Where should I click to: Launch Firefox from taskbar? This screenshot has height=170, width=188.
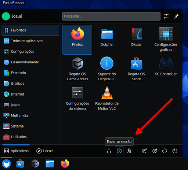pyautogui.click(x=65, y=164)
